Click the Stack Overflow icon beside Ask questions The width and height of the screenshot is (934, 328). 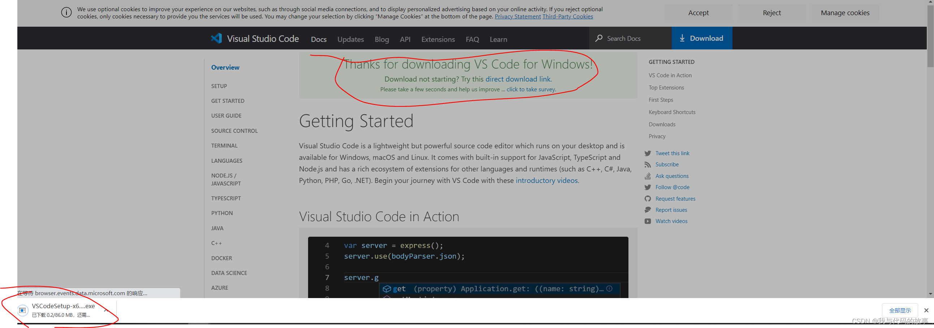tap(648, 176)
